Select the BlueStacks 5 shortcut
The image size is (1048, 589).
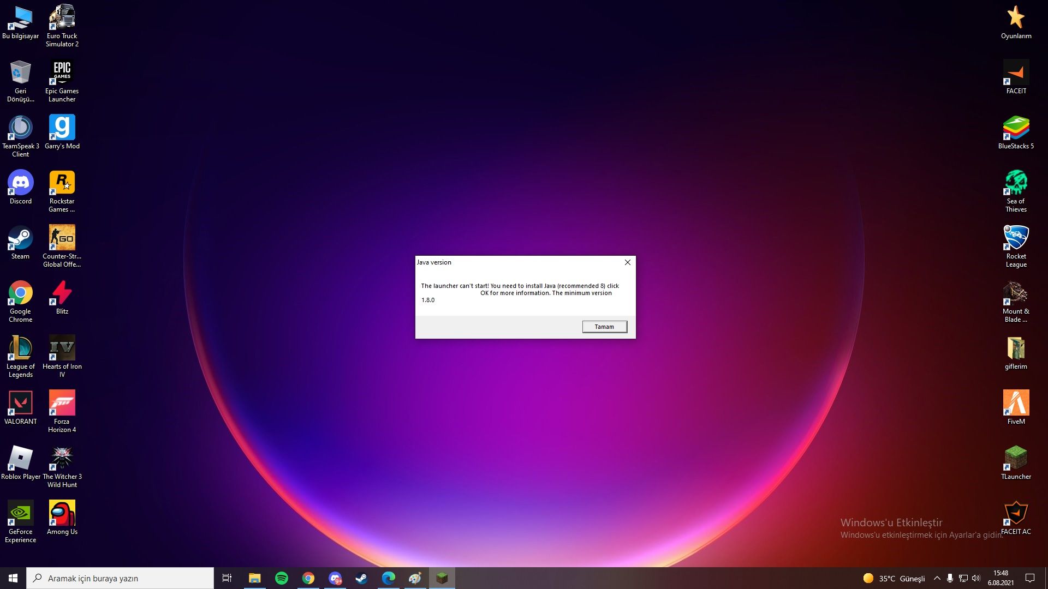(1016, 132)
